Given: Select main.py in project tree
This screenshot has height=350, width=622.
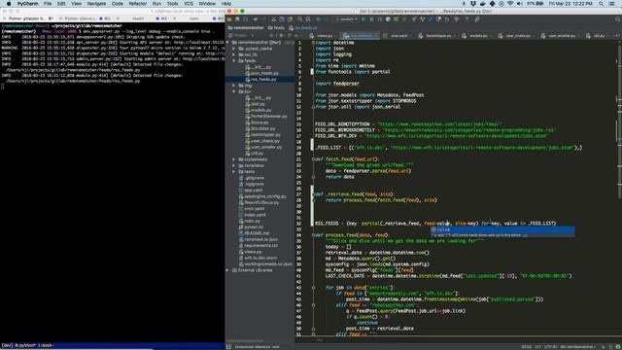Looking at the screenshot, I should coord(250,221).
